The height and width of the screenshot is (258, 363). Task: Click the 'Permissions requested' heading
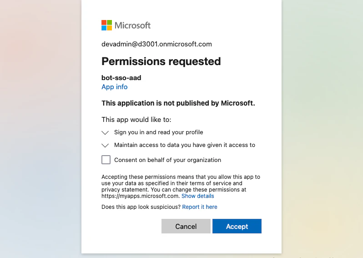[x=161, y=61]
